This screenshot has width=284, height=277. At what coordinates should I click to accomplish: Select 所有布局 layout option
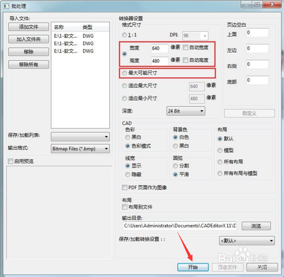(x=220, y=162)
